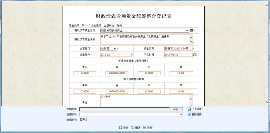
Task: Click the 纳入统筹整合数额 市 amount field
Action: click(x=149, y=92)
